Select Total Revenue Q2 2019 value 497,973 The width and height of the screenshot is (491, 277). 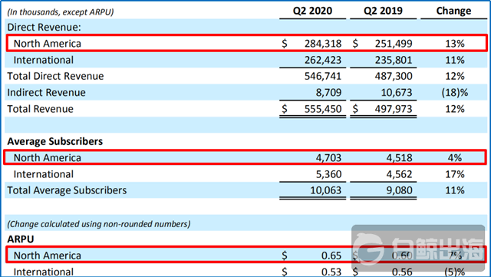394,109
